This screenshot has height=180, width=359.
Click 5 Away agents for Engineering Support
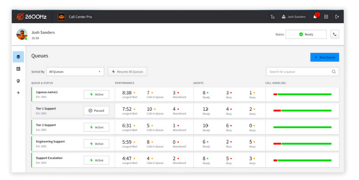click(x=251, y=142)
